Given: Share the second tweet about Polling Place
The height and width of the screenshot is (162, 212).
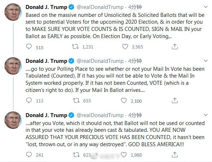Looking at the screenshot, I should (x=175, y=100).
